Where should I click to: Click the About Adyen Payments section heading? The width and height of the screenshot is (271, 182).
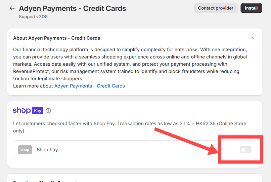pos(57,38)
